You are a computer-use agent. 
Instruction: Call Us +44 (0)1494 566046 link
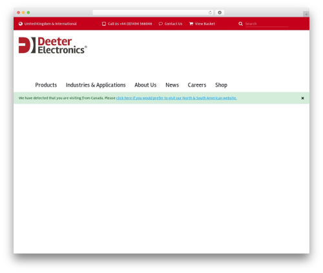(130, 24)
